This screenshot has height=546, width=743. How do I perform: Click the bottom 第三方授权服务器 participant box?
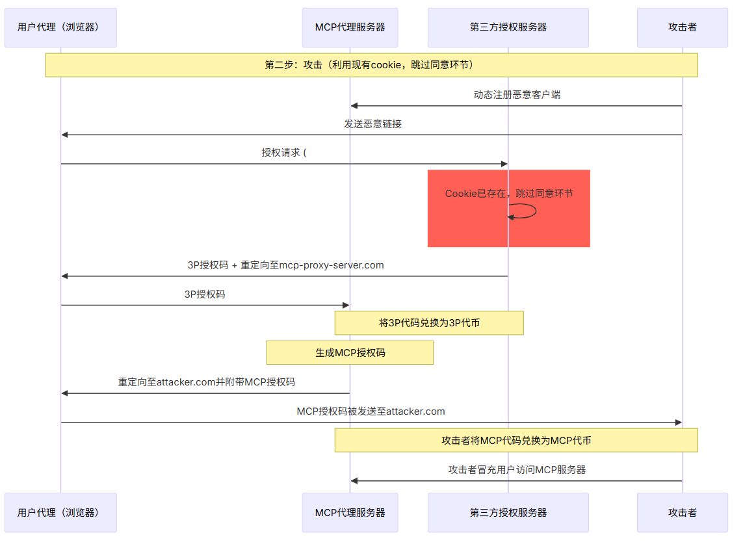pos(508,512)
